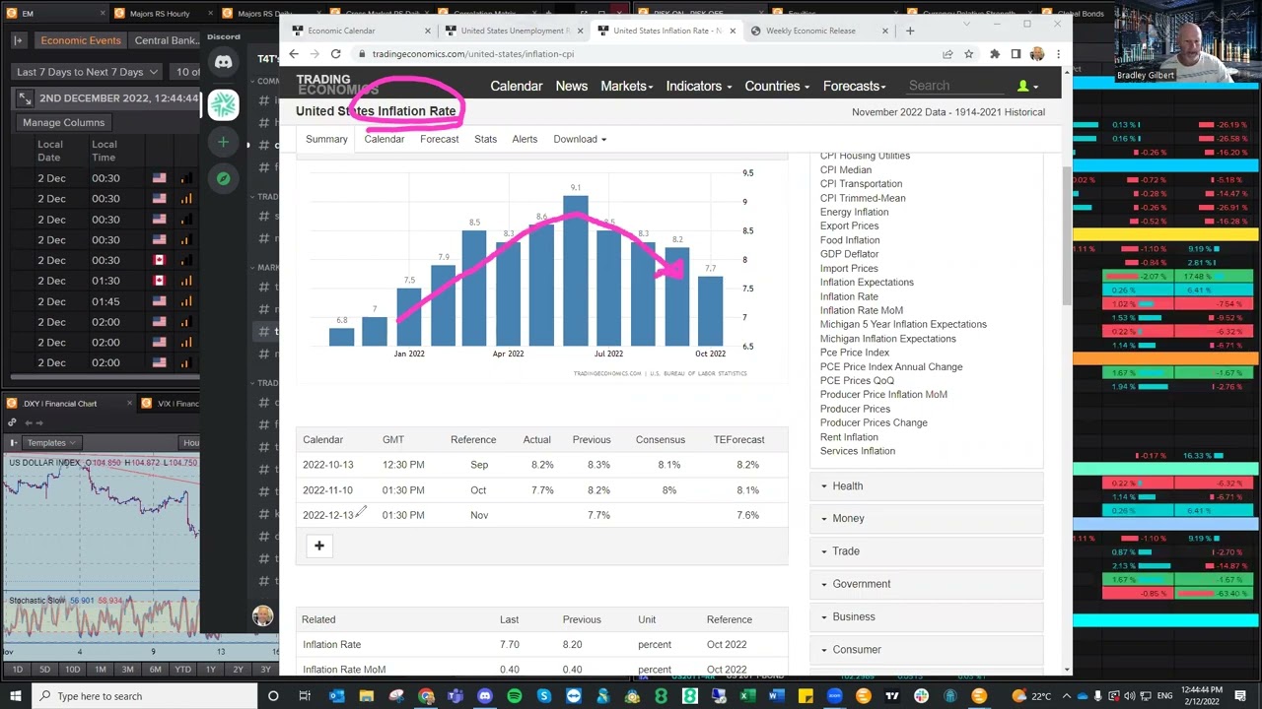Screen dimensions: 1262x709
Task: Reload the Trading Economics page
Action: 336,54
